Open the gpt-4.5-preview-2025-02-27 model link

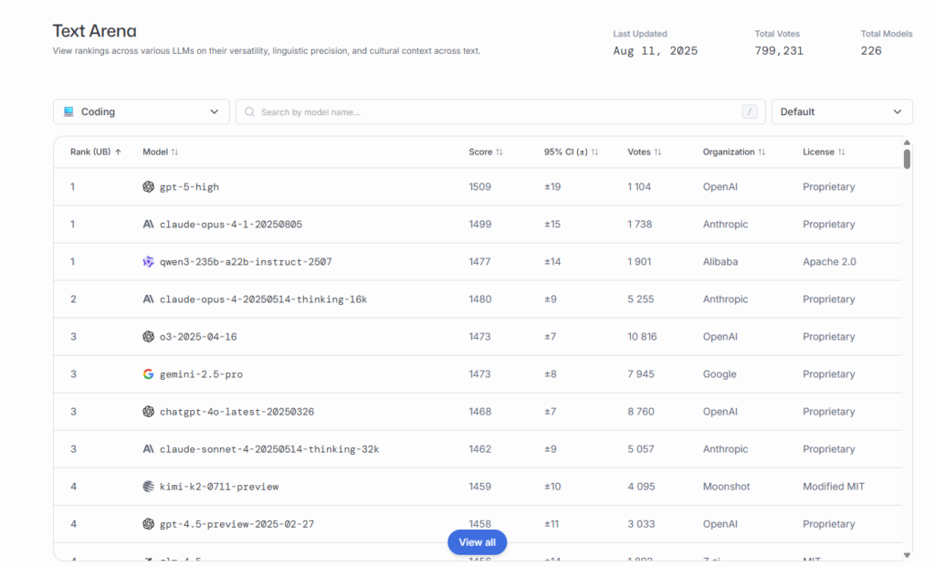coord(236,524)
